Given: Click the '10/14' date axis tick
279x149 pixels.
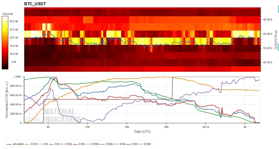Looking at the screenshot, I should pyautogui.click(x=206, y=127).
